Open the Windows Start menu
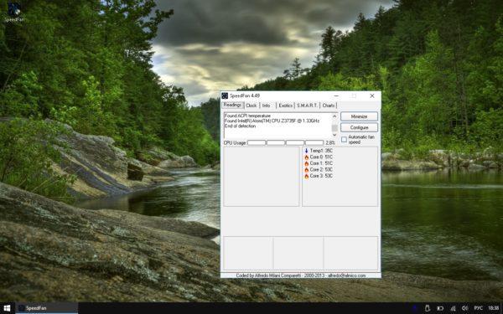The height and width of the screenshot is (314, 503). coord(7,308)
